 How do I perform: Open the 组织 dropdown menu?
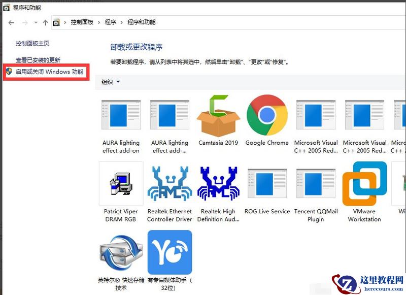(109, 82)
